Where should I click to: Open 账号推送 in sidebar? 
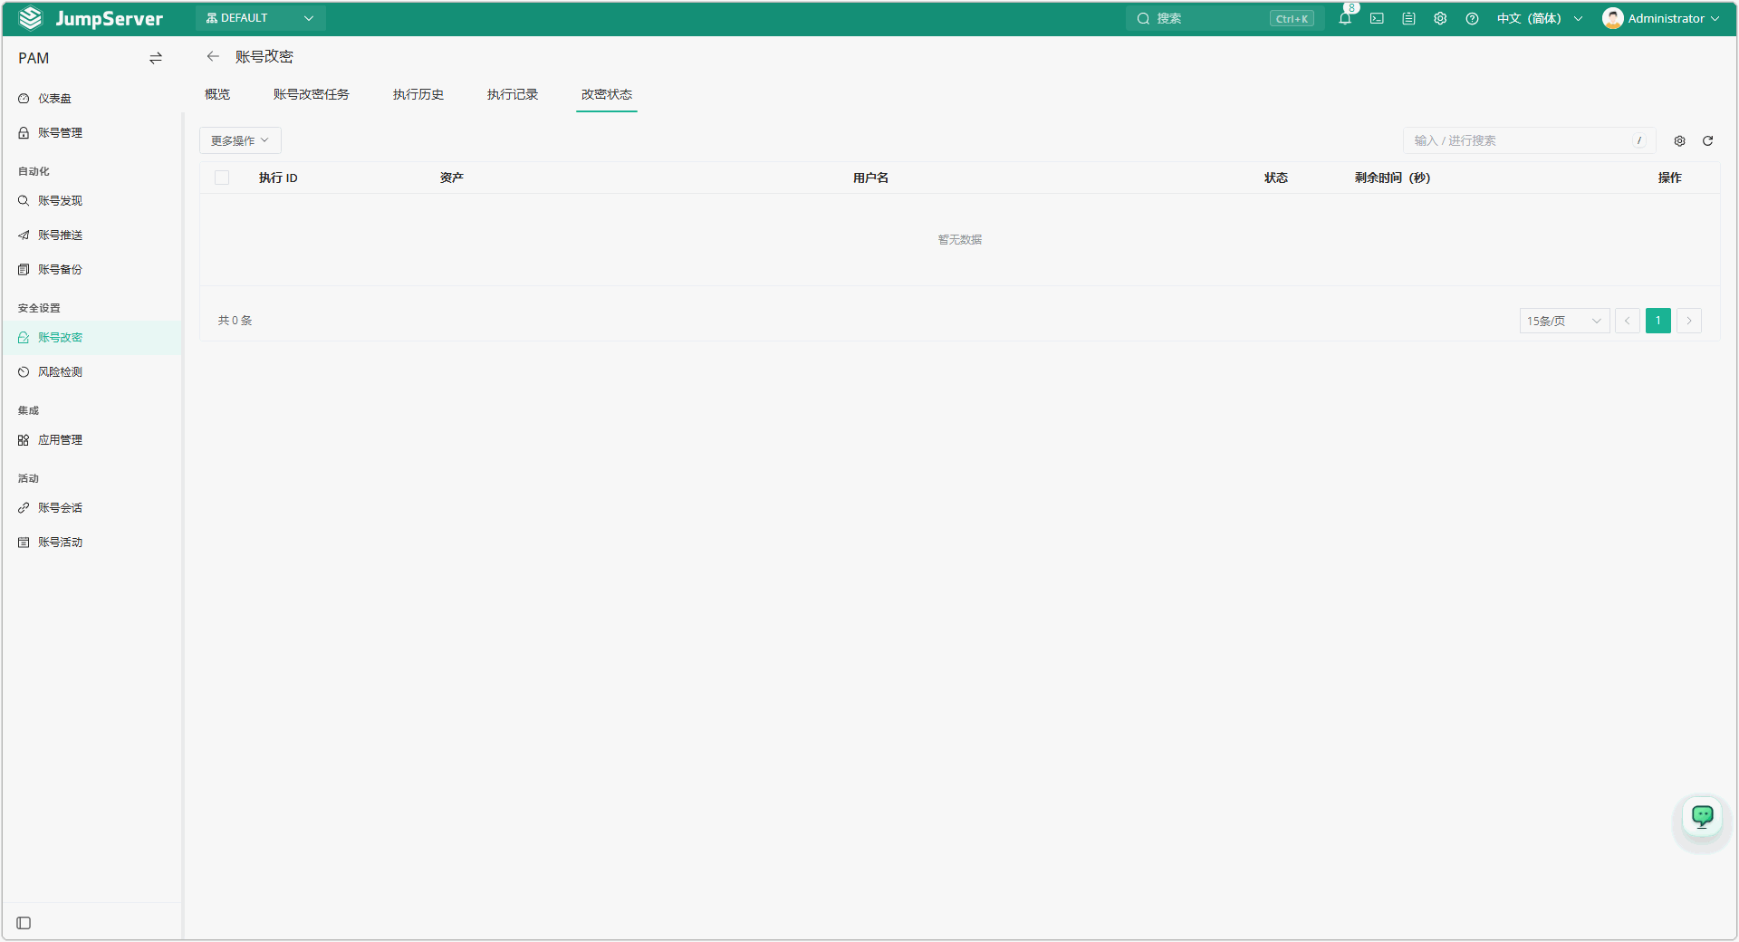(91, 235)
